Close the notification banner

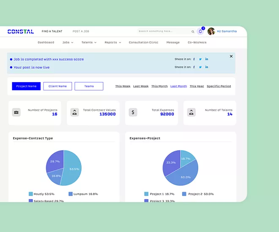click(x=231, y=56)
